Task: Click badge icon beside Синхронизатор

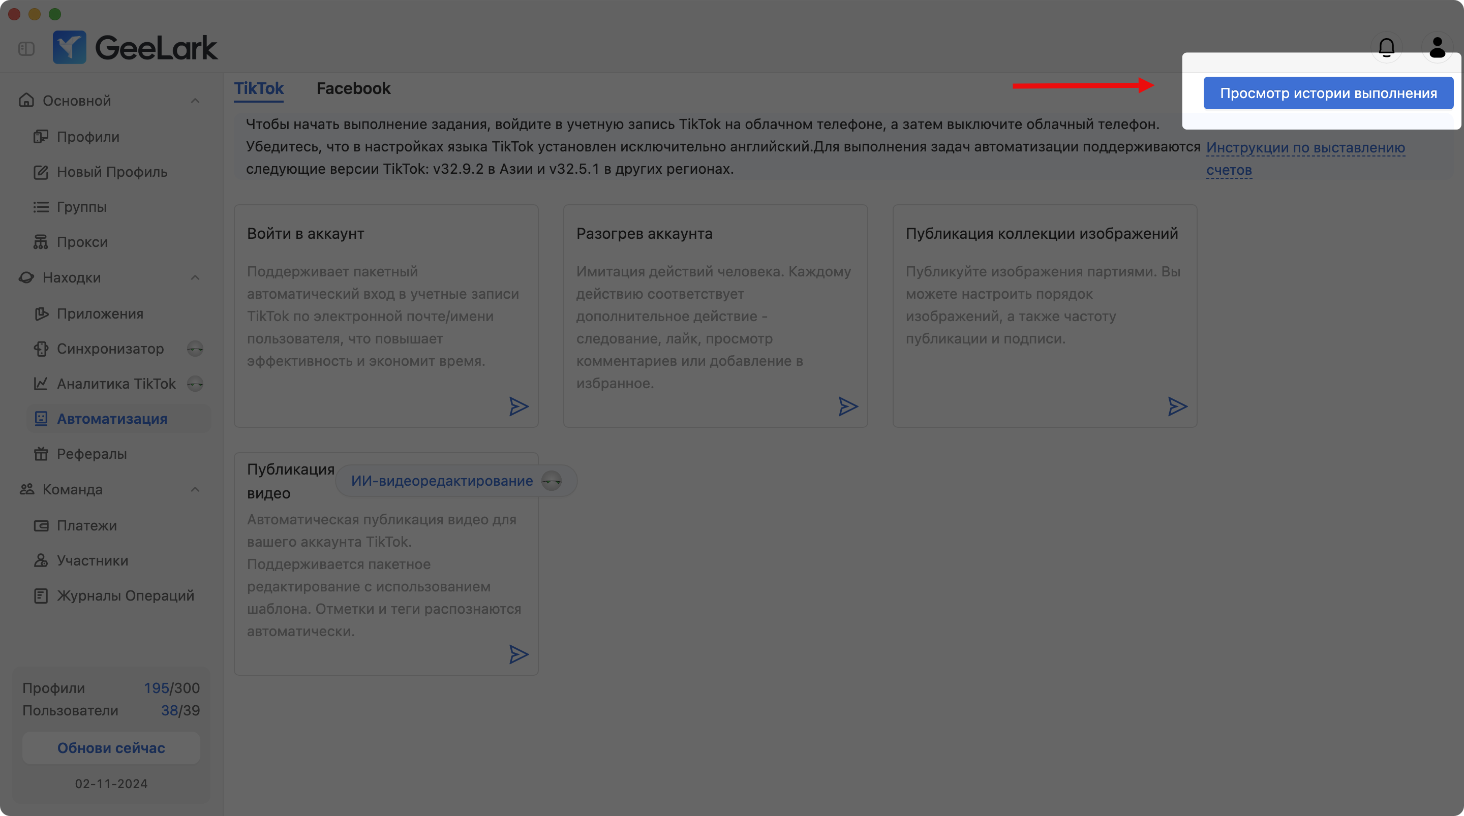Action: tap(195, 349)
